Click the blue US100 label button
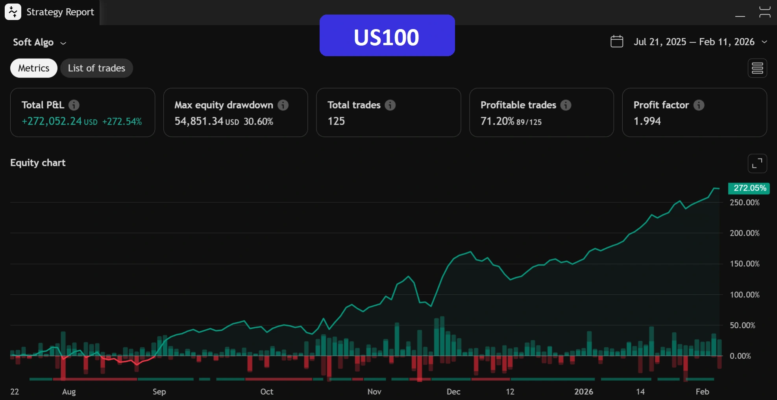Screen dimensions: 777x400 point(387,36)
